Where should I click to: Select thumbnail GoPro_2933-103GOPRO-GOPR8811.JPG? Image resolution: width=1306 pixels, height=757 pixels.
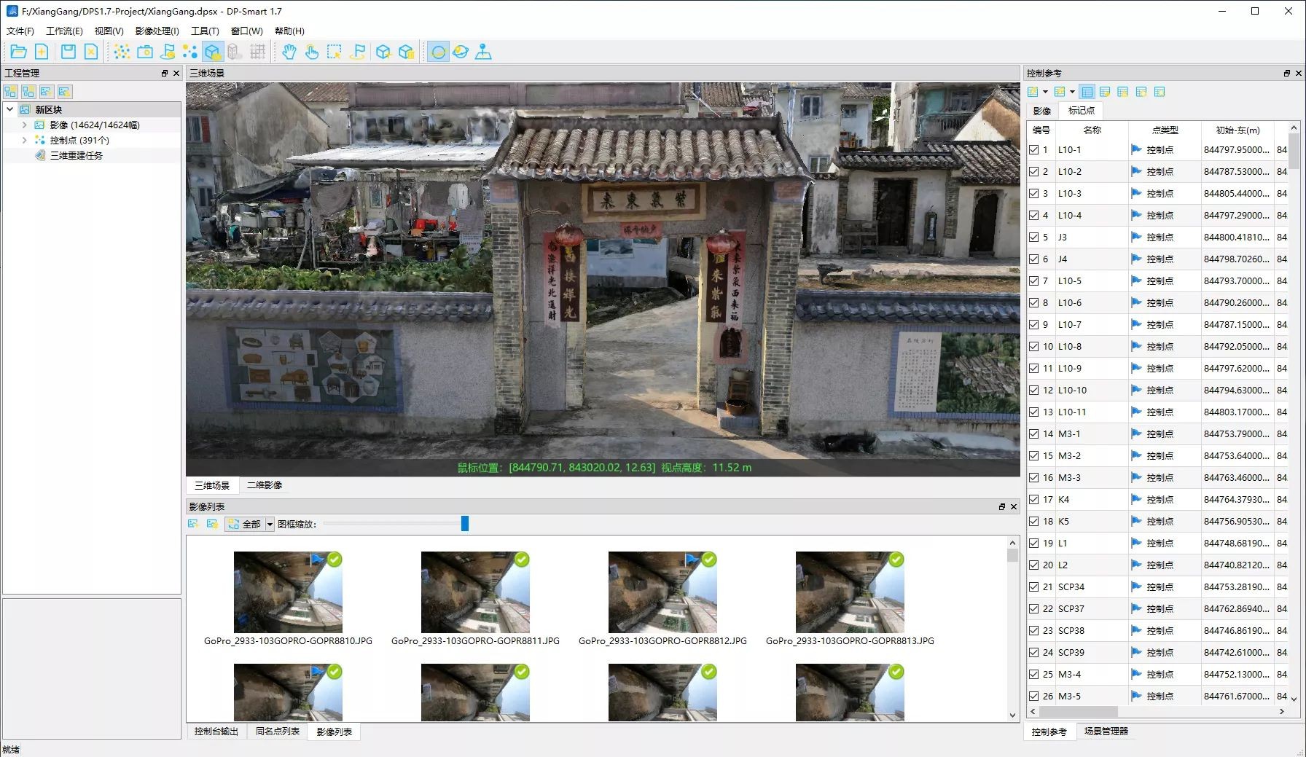[x=475, y=592]
